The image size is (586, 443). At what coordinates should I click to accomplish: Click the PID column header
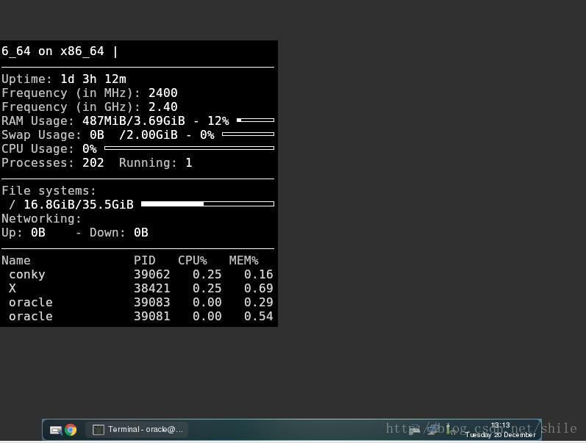coord(145,260)
